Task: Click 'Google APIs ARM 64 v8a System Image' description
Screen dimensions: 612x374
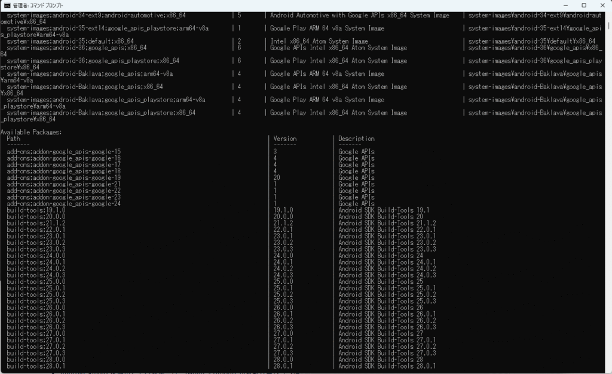Action: tap(327, 73)
